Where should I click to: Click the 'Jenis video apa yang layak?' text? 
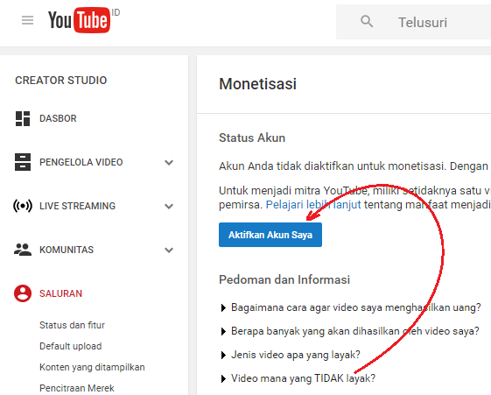tap(296, 355)
